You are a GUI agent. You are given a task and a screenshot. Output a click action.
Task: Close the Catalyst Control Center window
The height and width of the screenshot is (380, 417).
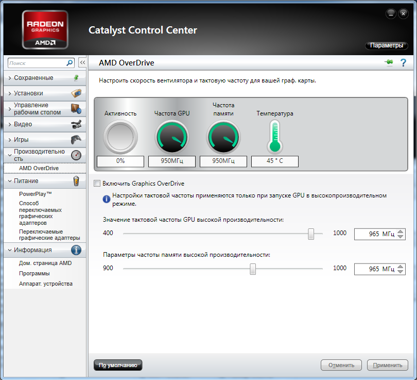click(403, 13)
